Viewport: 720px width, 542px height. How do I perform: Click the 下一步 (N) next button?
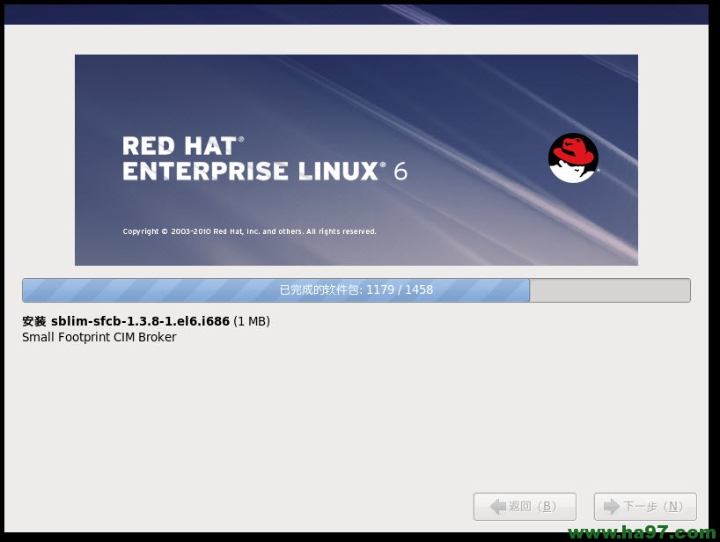coord(645,507)
